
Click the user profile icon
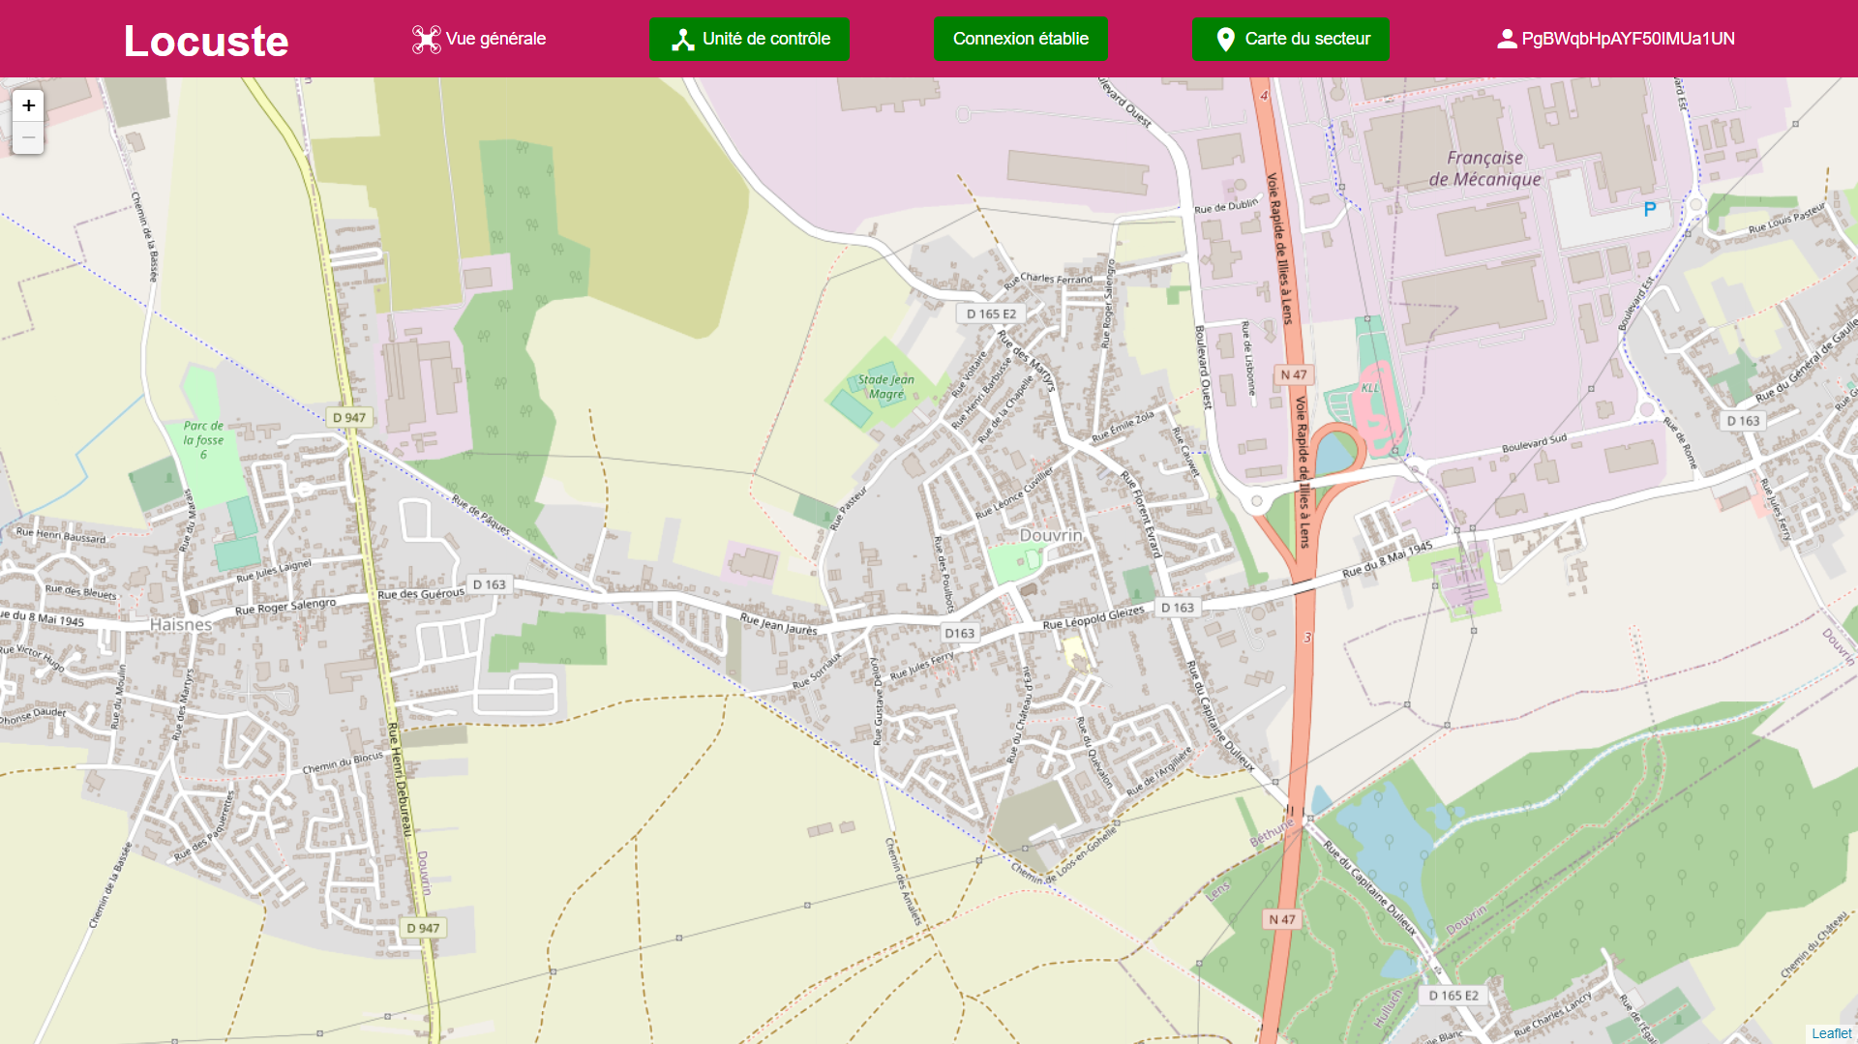click(1507, 39)
